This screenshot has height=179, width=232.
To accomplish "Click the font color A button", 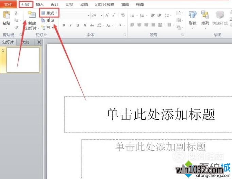I will (120, 25).
